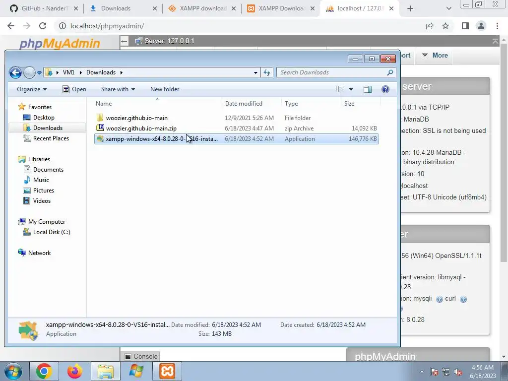Click VM1 in the address breadcrumb
Image resolution: width=508 pixels, height=381 pixels.
(68, 72)
